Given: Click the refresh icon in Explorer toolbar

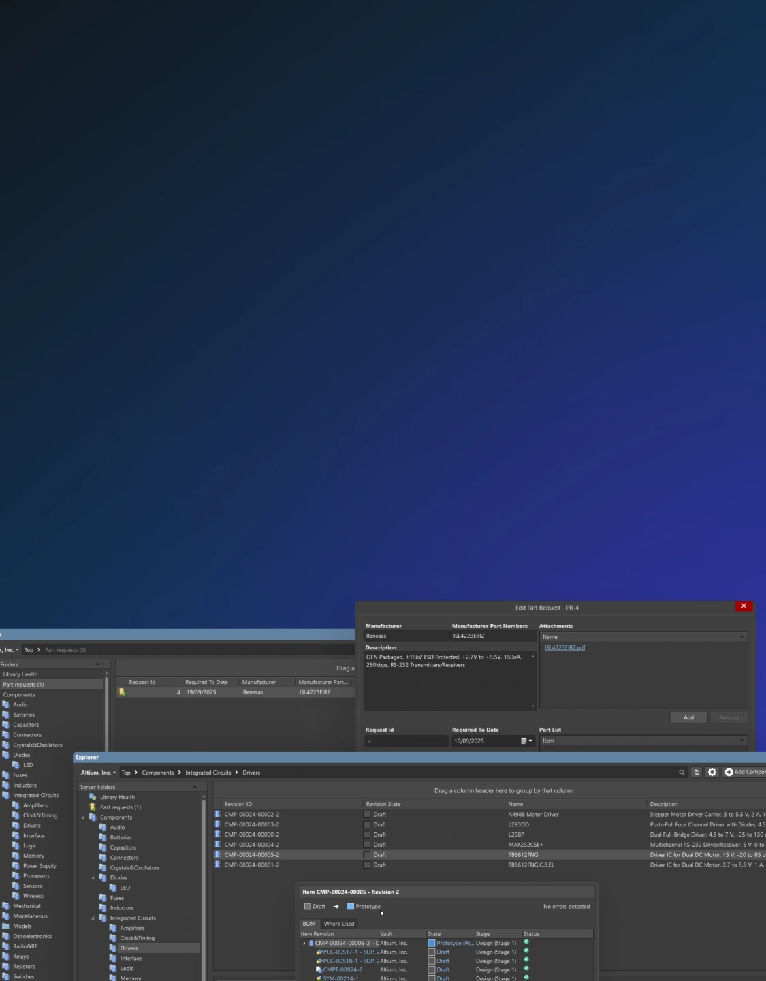Looking at the screenshot, I should coord(696,773).
